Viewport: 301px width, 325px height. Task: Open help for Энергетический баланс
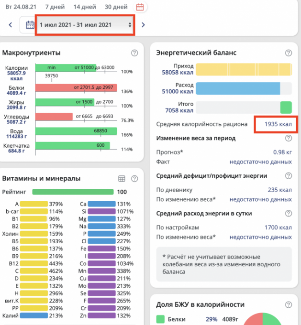[x=288, y=53]
